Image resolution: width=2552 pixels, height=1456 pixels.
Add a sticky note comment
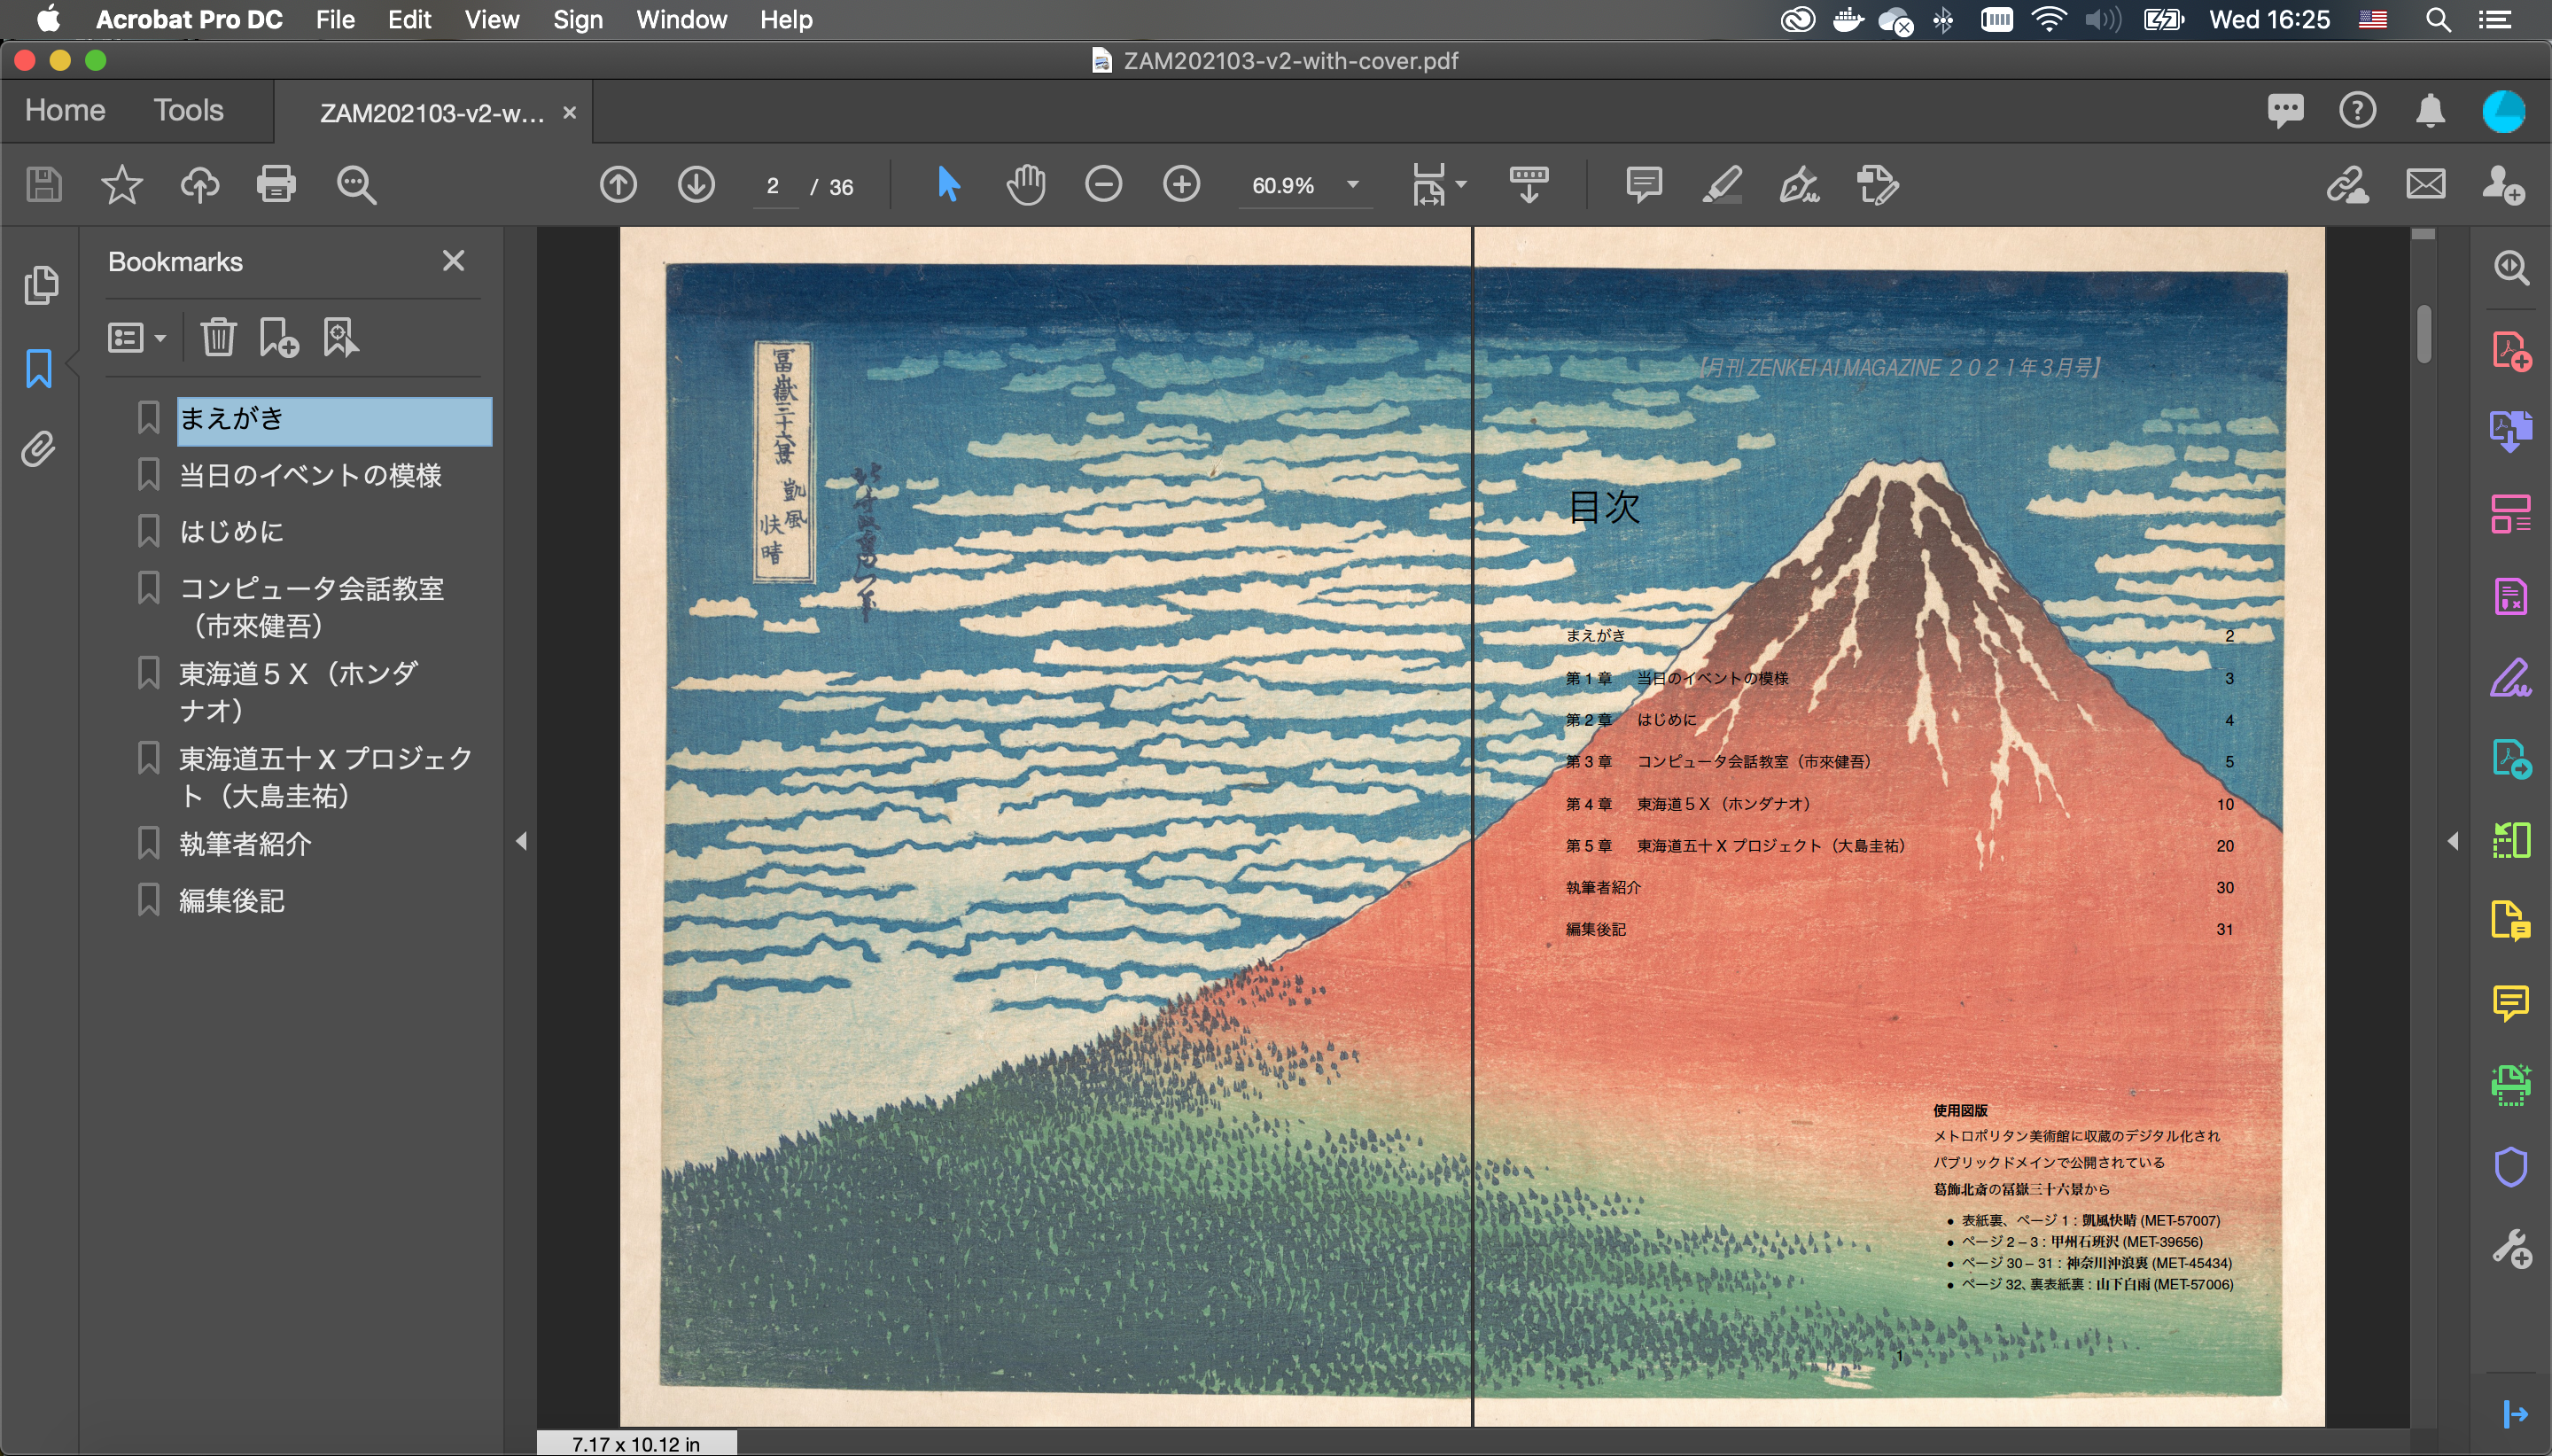click(1644, 184)
